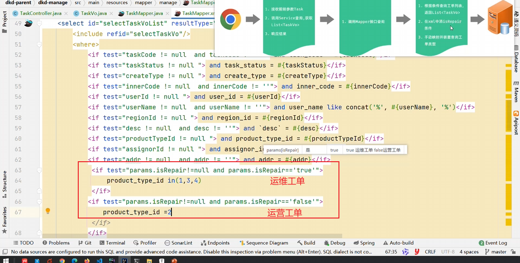Place cursor after product_type_id =2 on line 67
The height and width of the screenshot is (263, 520).
pyautogui.click(x=172, y=212)
